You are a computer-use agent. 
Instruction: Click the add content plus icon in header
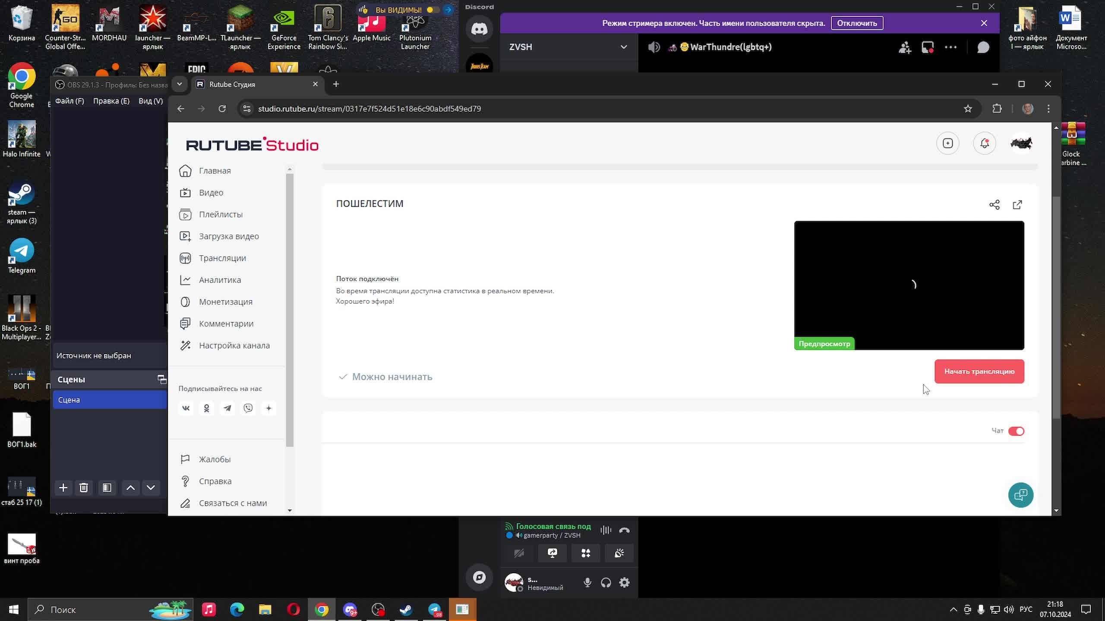tap(947, 143)
